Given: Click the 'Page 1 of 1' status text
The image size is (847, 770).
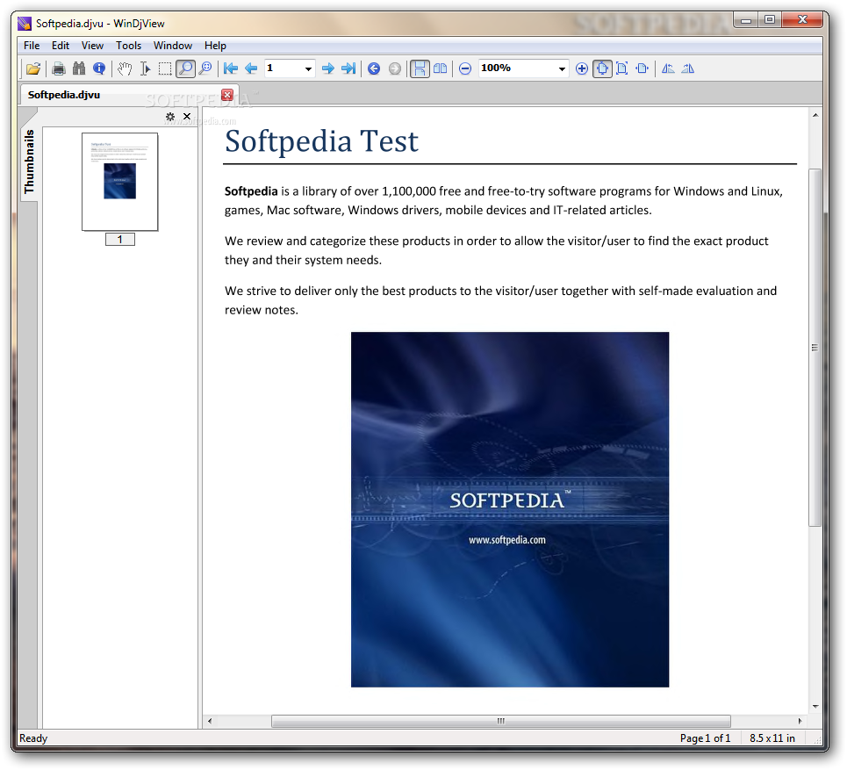Looking at the screenshot, I should pyautogui.click(x=705, y=738).
